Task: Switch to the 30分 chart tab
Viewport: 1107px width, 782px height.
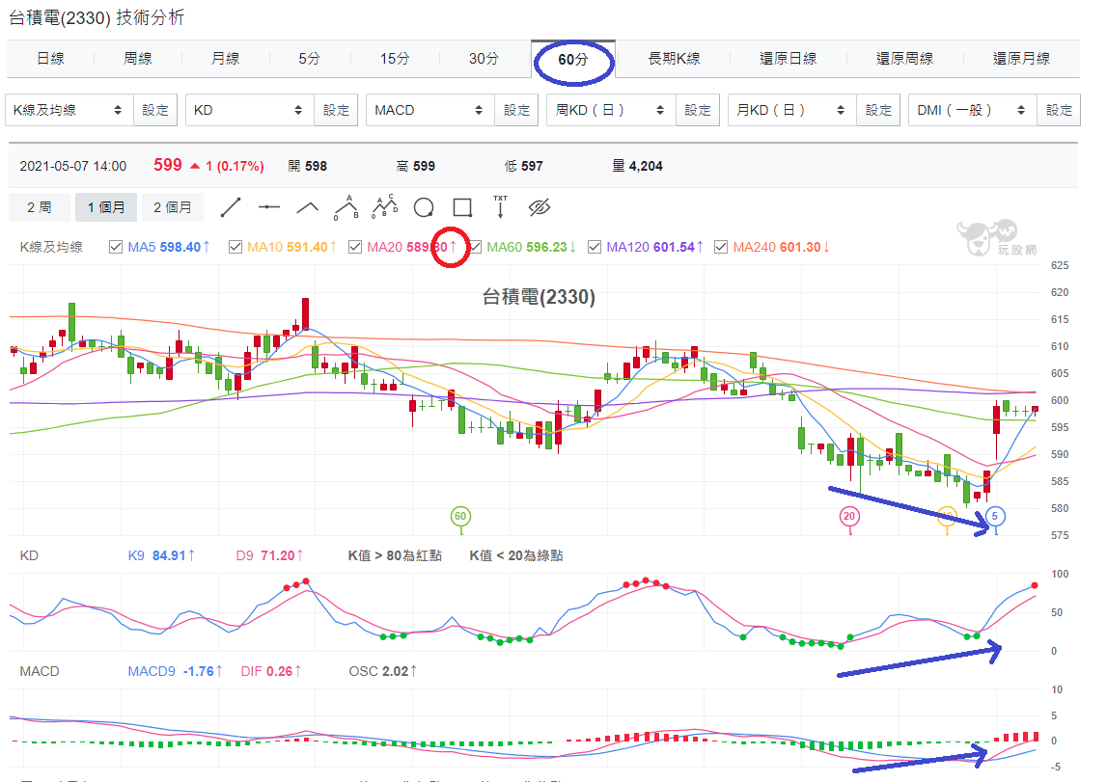Action: (x=484, y=59)
